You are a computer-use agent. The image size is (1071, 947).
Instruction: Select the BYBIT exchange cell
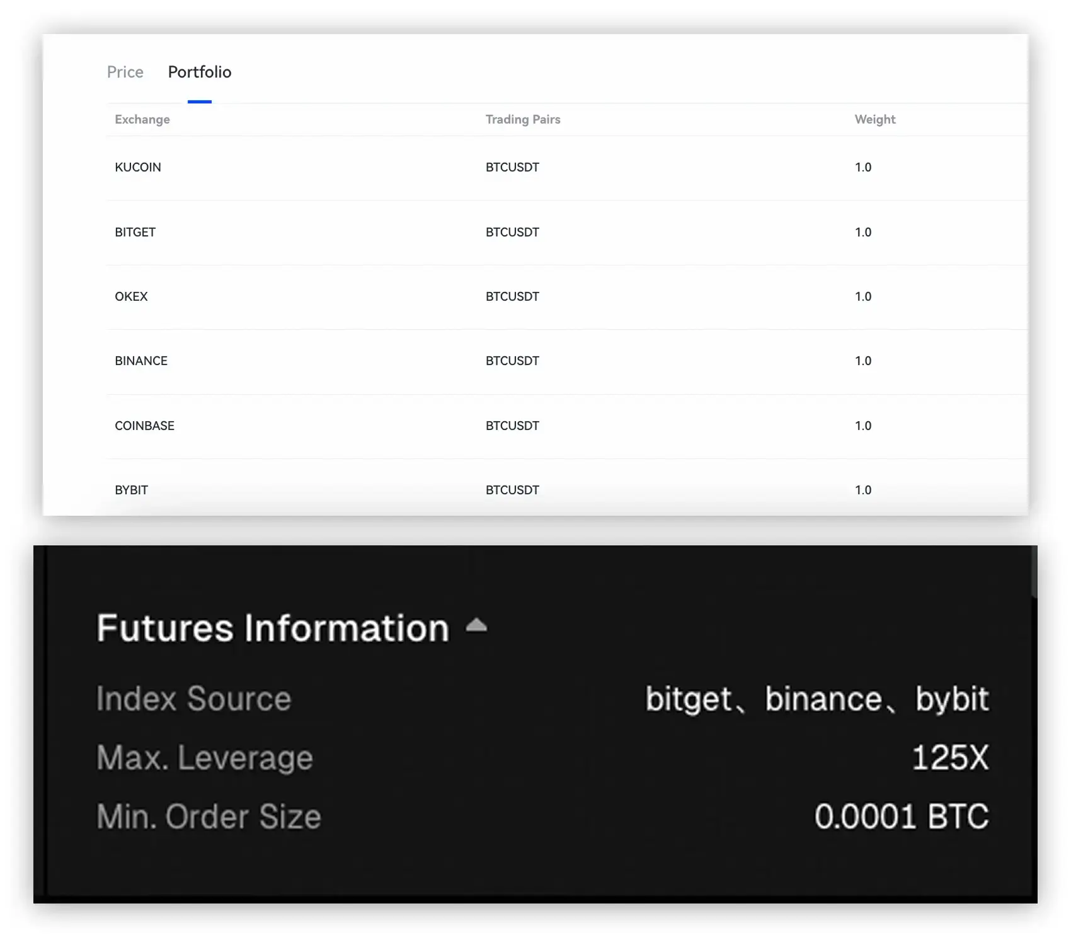[131, 490]
